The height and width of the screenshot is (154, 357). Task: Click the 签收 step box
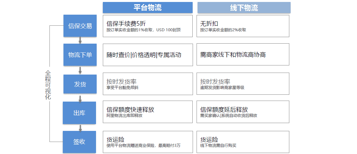(x=80, y=142)
